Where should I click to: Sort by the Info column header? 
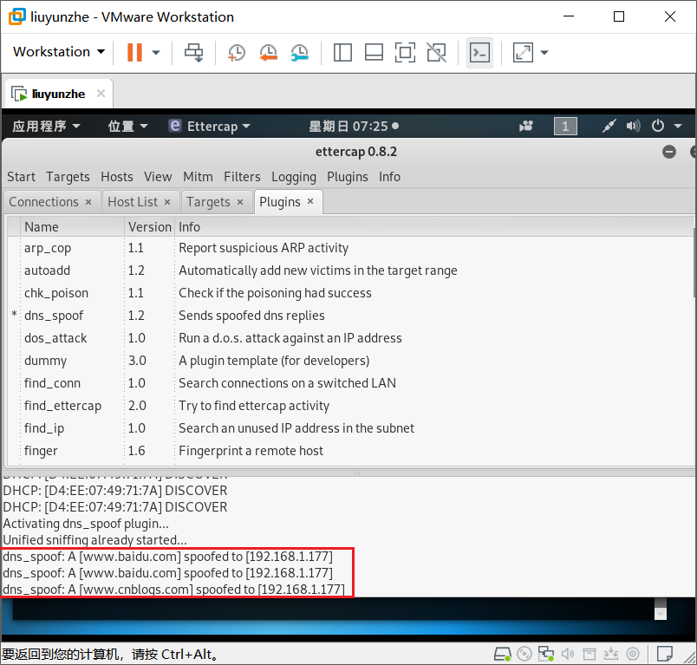[433, 226]
